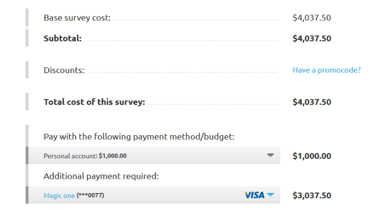Click the 'Additional payment required:' label
The width and height of the screenshot is (380, 223).
(x=101, y=176)
